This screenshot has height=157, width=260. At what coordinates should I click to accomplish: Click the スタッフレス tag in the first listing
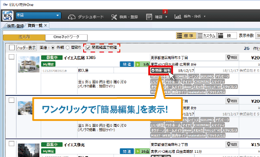click(230, 87)
